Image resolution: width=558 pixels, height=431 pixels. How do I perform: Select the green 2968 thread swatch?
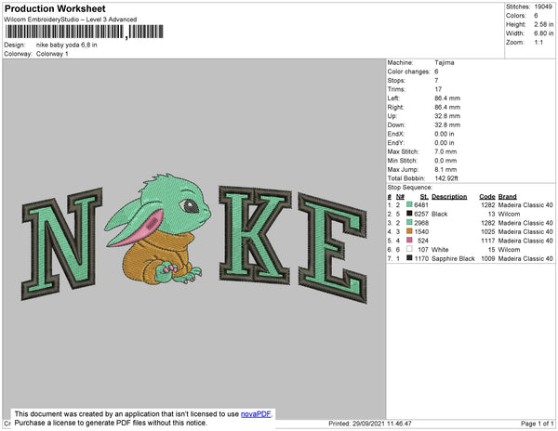tap(409, 222)
